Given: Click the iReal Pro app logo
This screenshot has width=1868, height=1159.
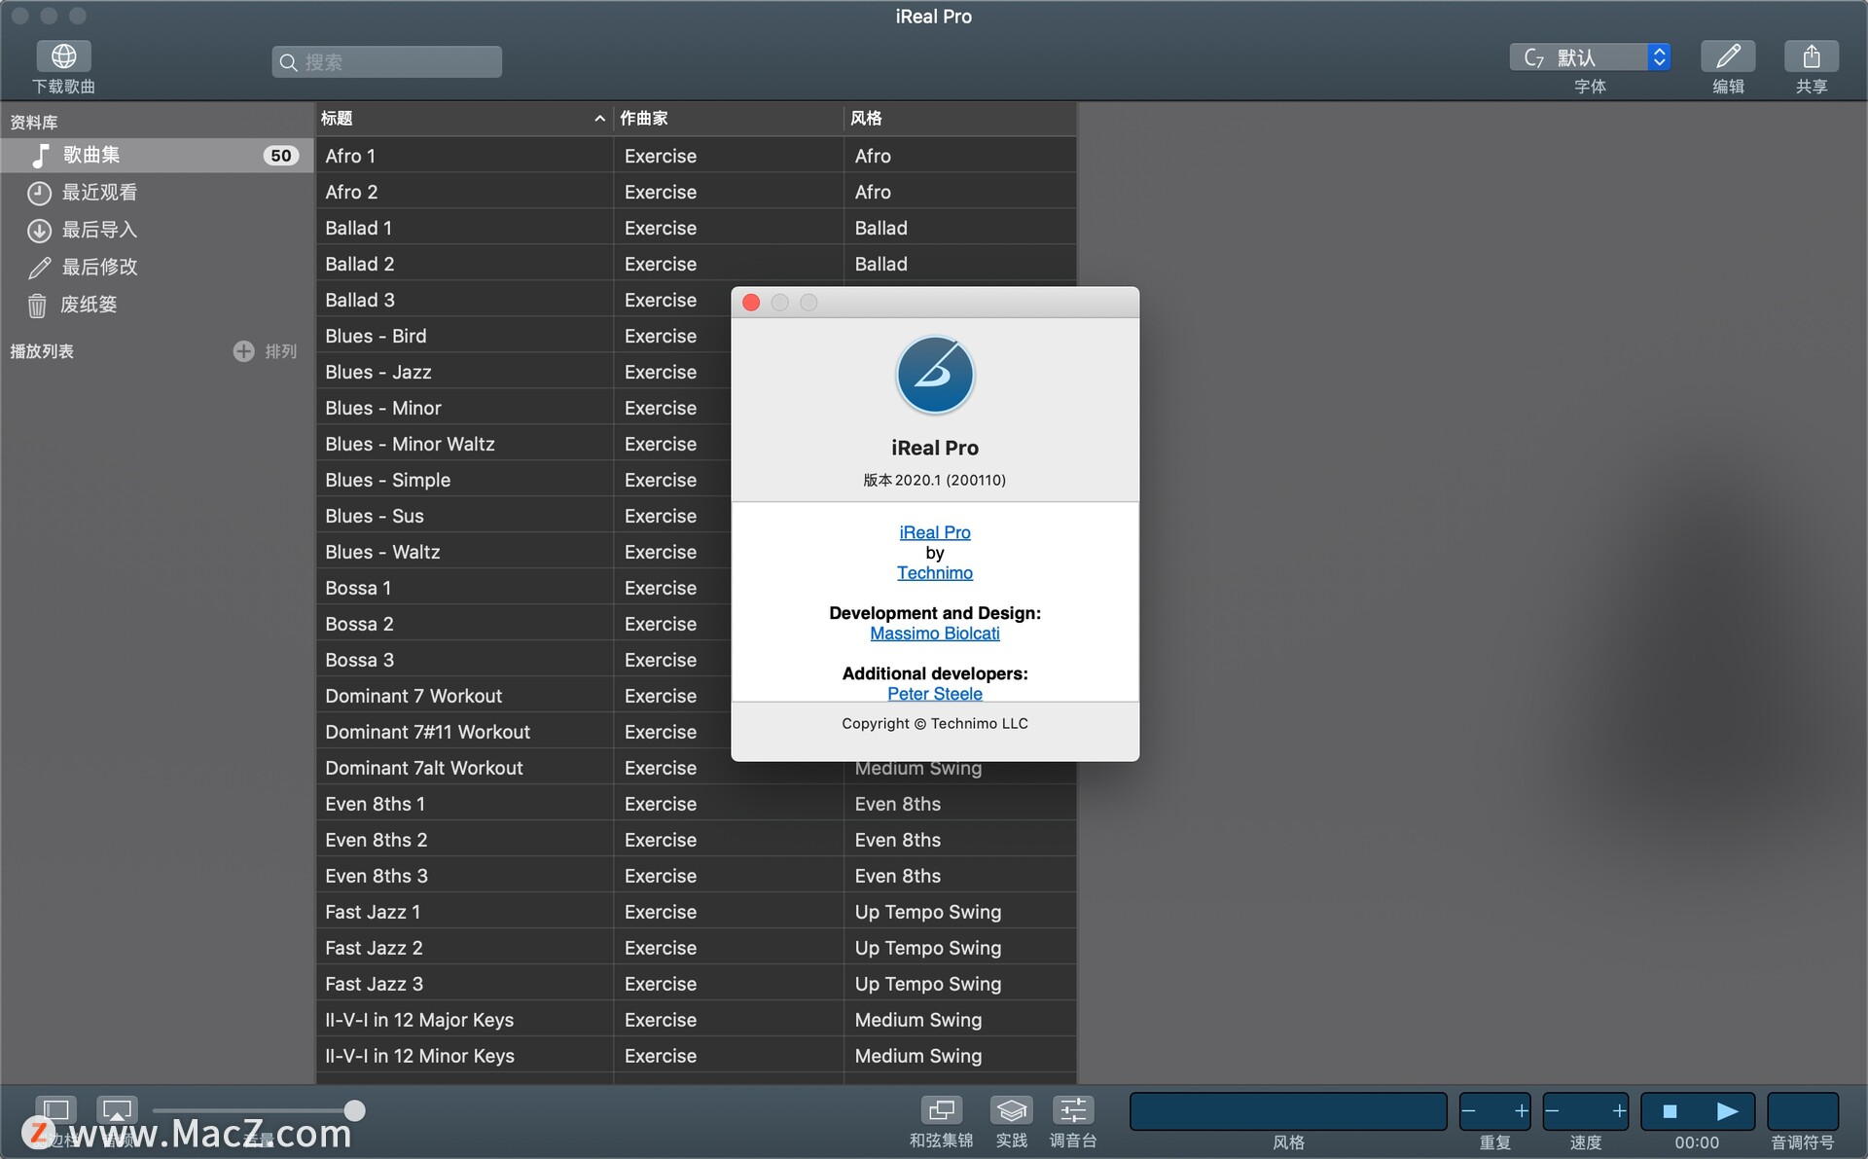Looking at the screenshot, I should [935, 375].
